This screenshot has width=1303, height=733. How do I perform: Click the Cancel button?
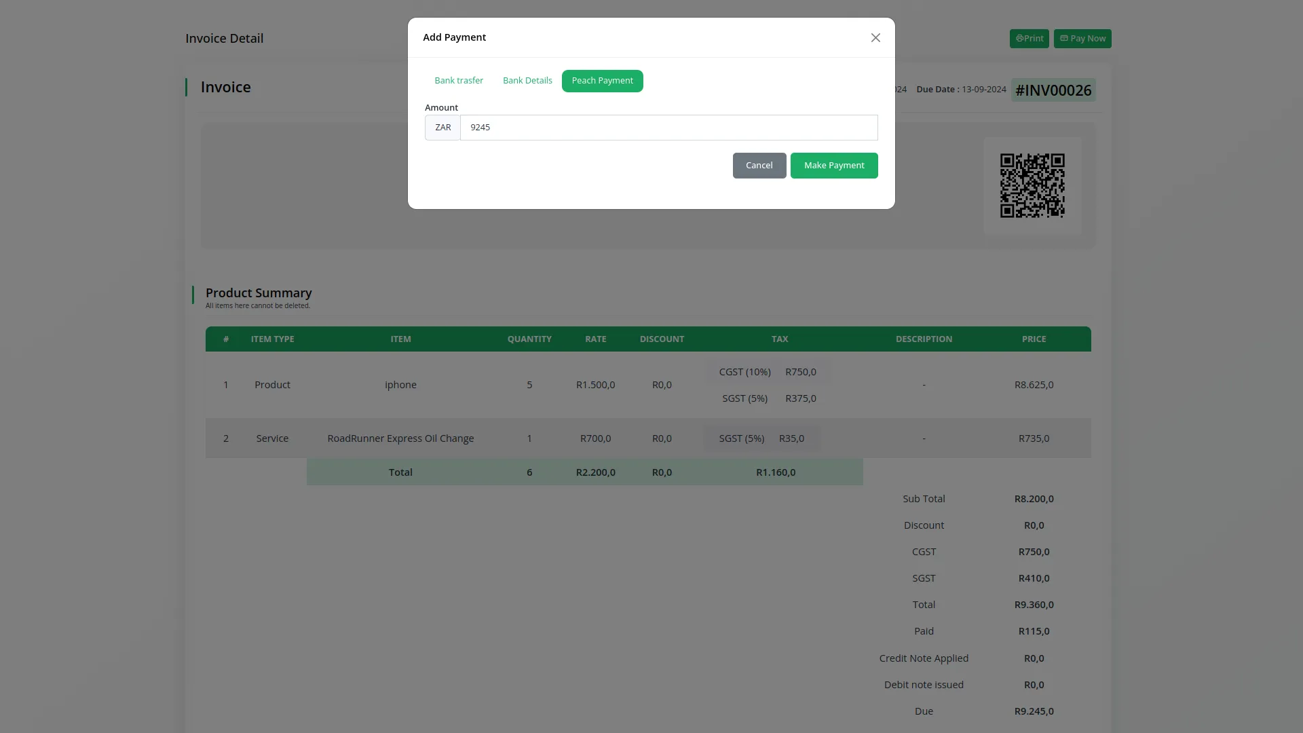tap(759, 165)
